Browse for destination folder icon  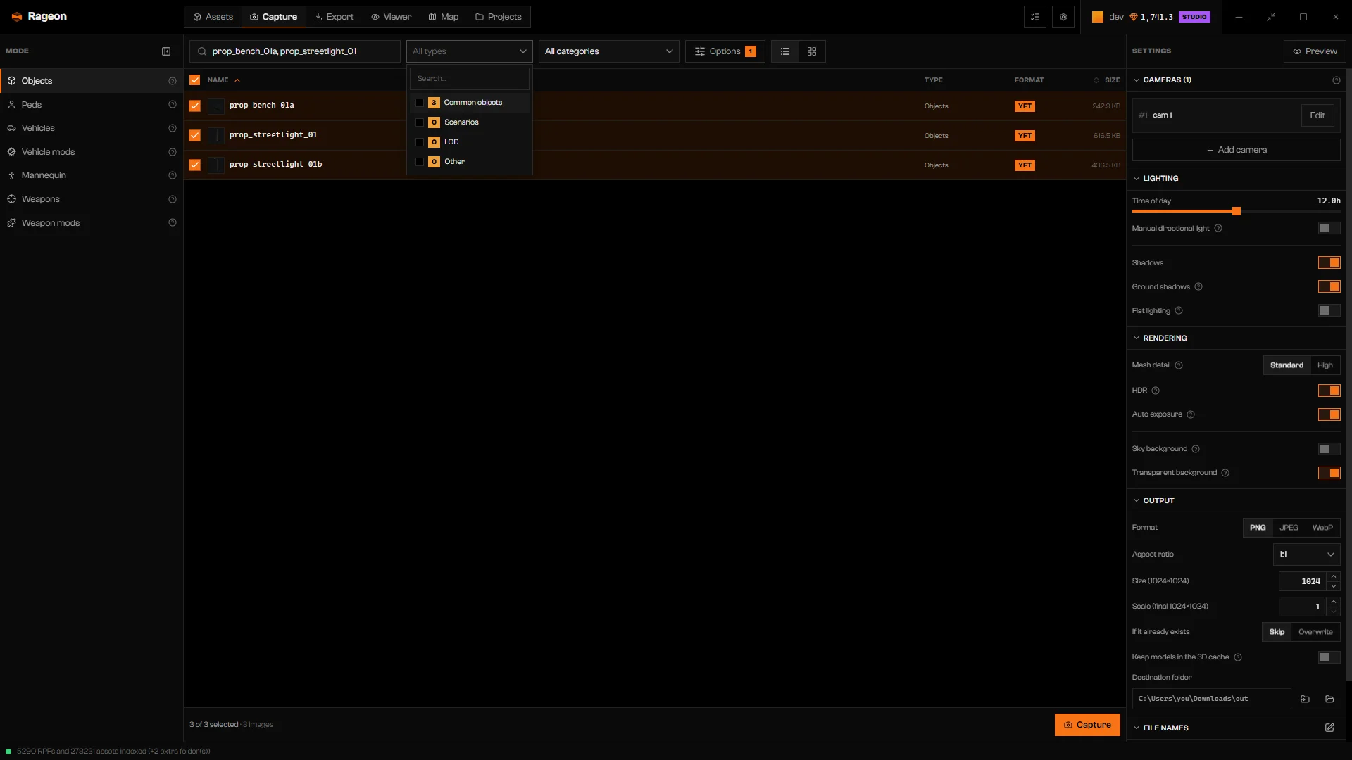(1305, 699)
